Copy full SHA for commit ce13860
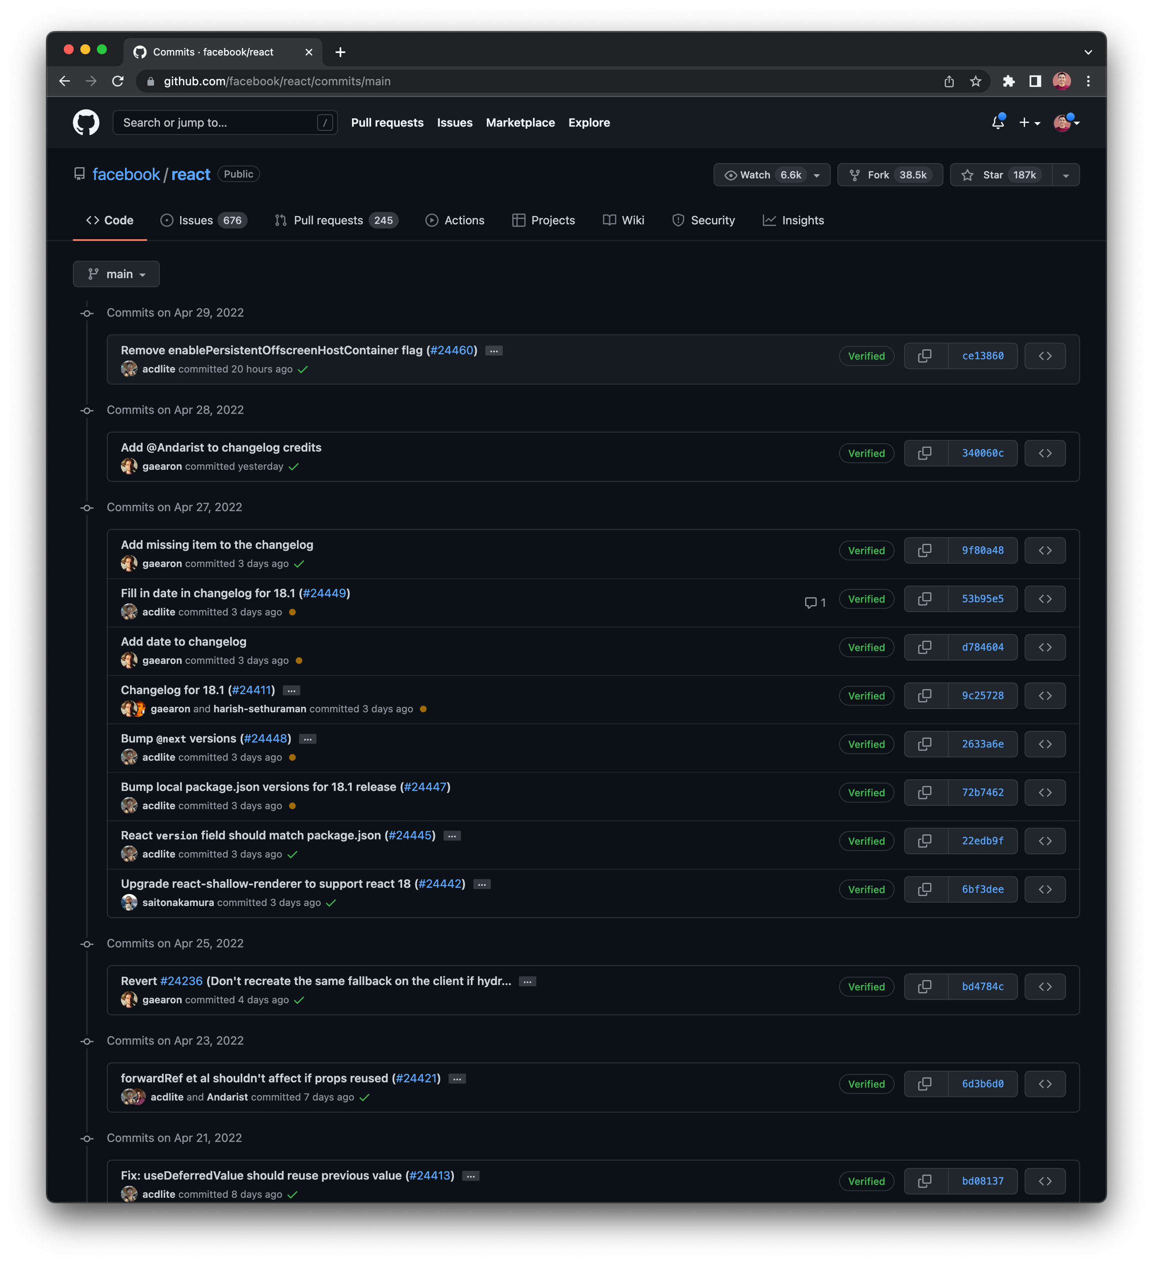The image size is (1153, 1264). pos(925,356)
